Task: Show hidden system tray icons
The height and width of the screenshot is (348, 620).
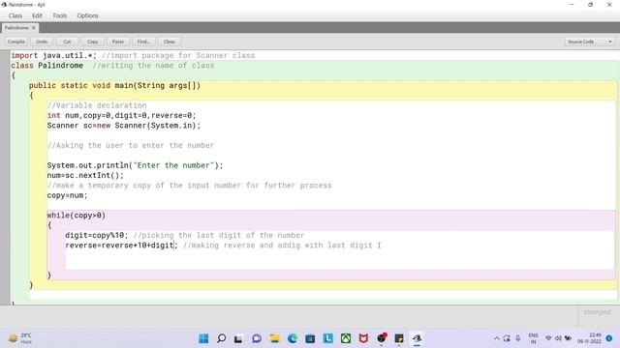Action: [497, 338]
